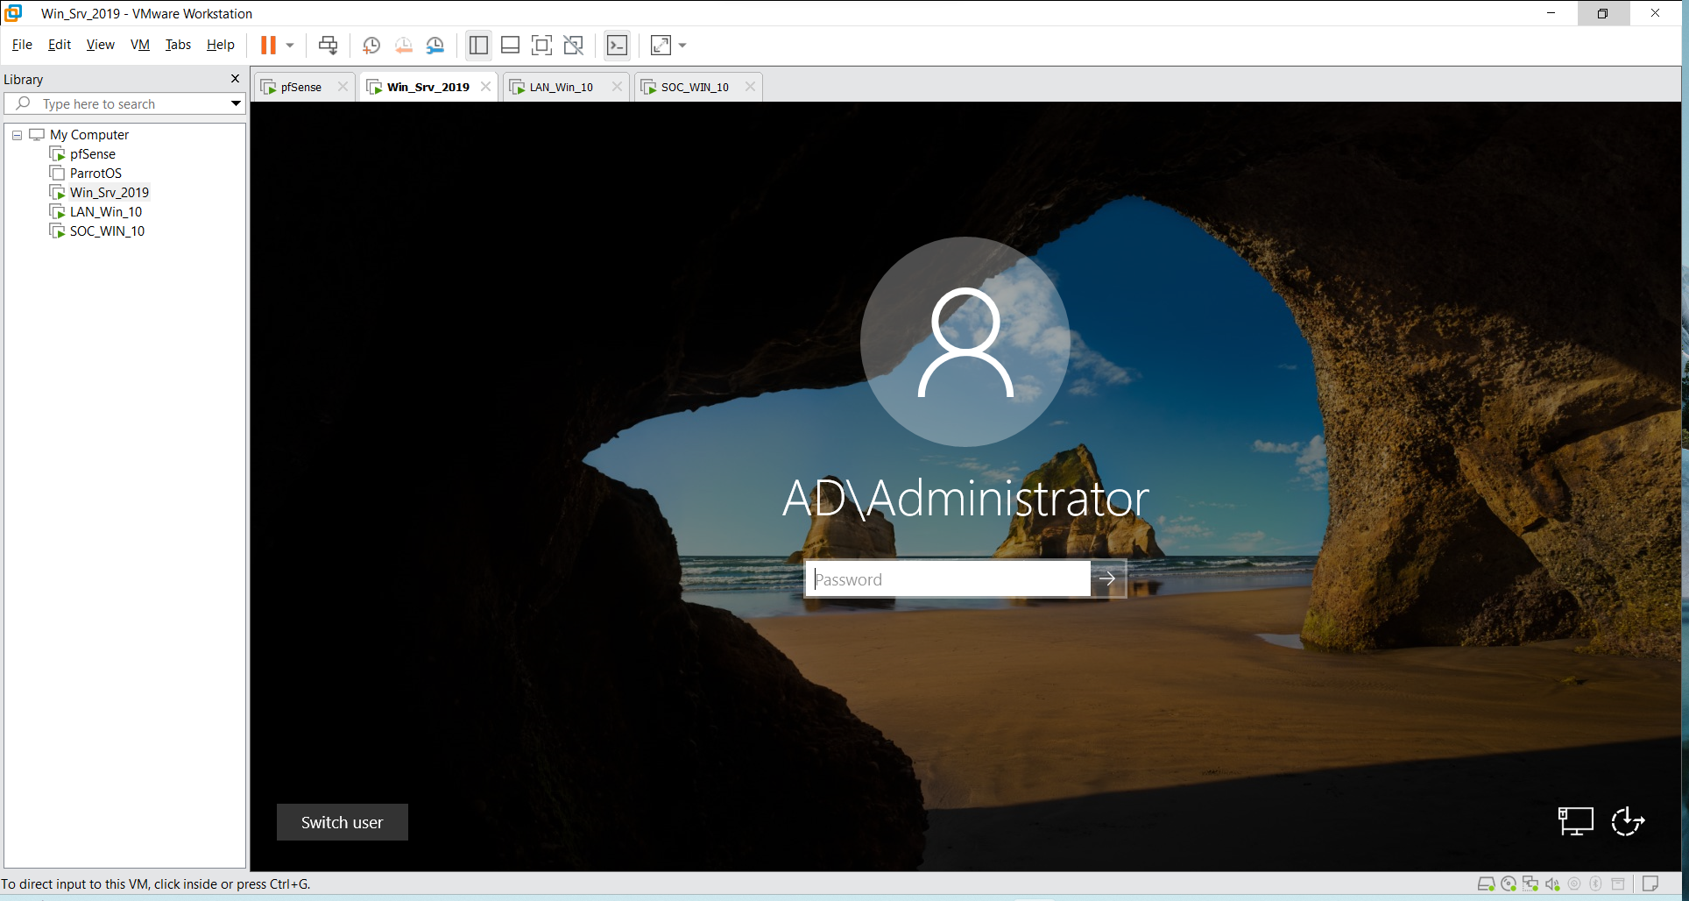Click the sound card status icon
The height and width of the screenshot is (901, 1689).
pos(1552,884)
